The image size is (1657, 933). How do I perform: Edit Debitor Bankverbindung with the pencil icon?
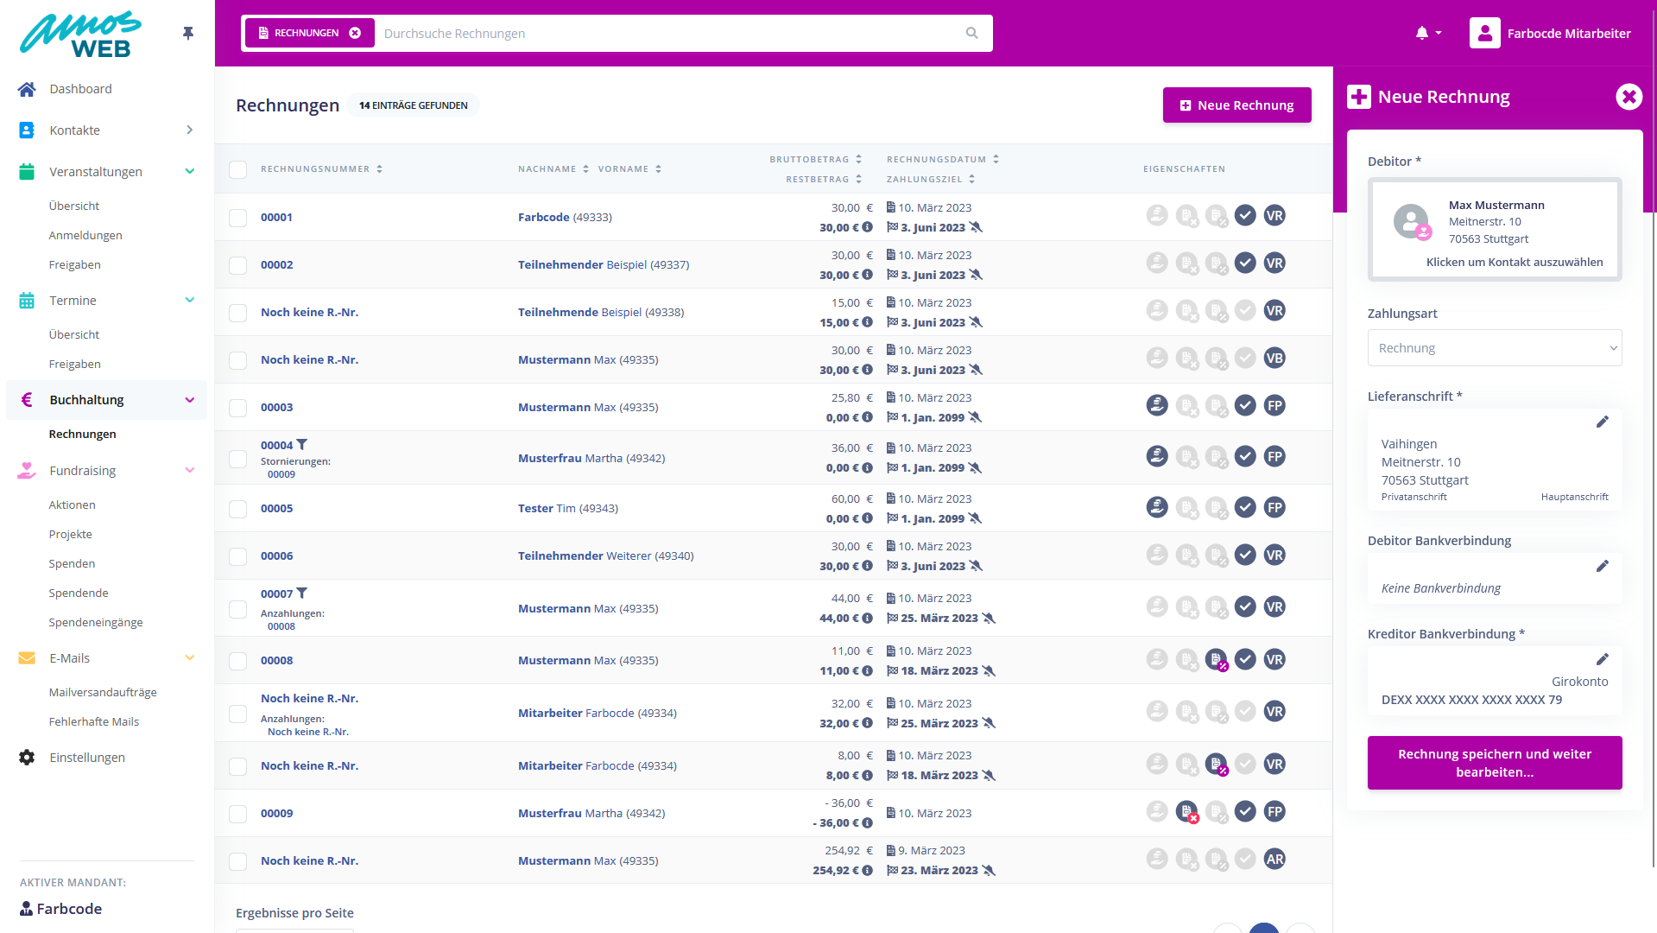1603,566
